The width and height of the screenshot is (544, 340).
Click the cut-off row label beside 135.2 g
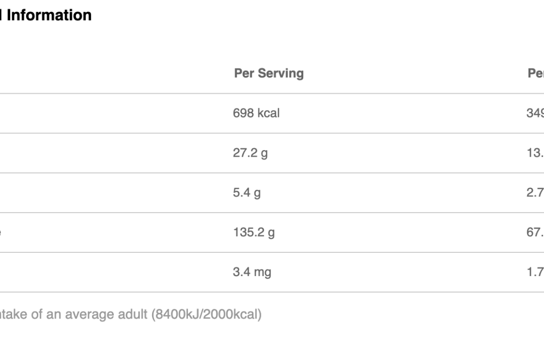[x=2, y=233]
